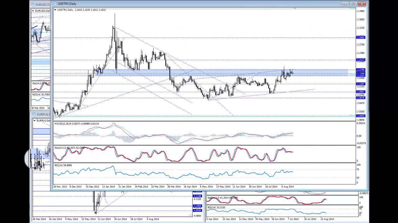Click the Sto(14,3,3) label in USDTRY chart

coord(70,148)
